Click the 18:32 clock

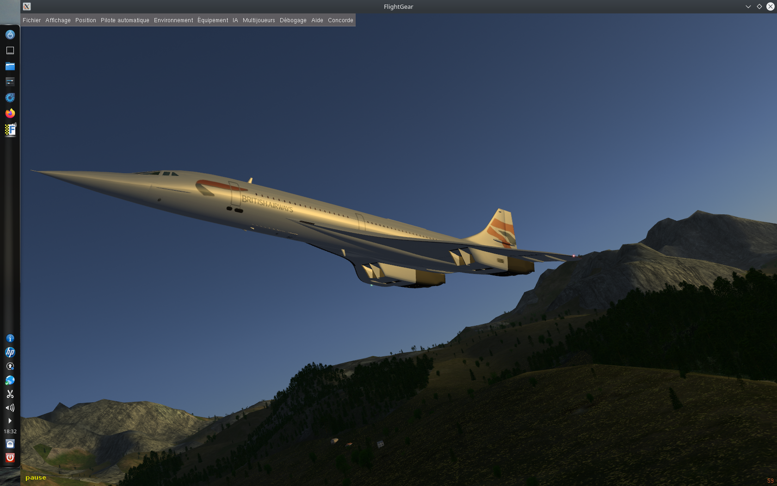coord(10,431)
